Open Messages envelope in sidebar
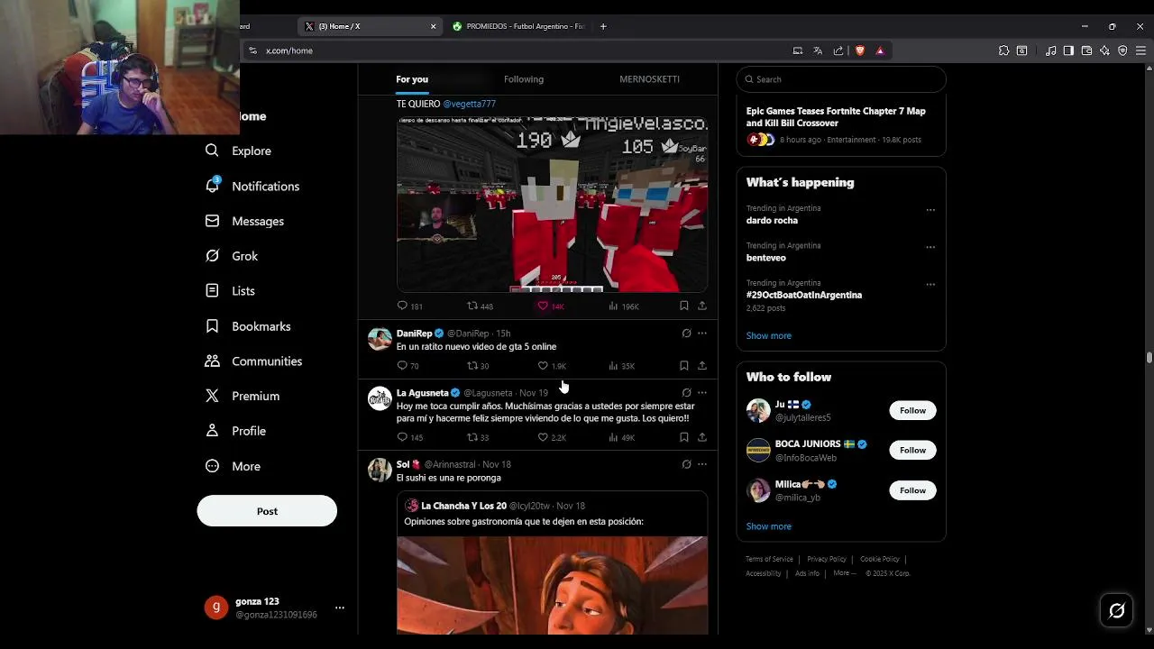 click(244, 221)
